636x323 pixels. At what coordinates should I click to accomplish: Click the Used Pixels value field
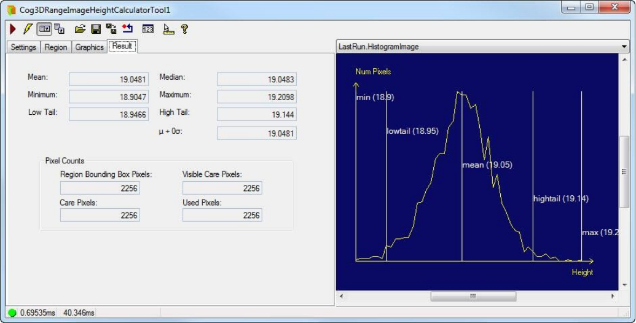[x=222, y=215]
